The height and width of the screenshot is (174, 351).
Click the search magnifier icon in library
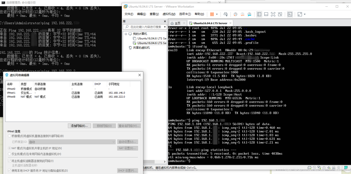tap(127, 27)
